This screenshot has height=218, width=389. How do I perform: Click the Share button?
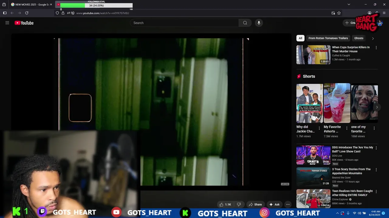tap(255, 204)
